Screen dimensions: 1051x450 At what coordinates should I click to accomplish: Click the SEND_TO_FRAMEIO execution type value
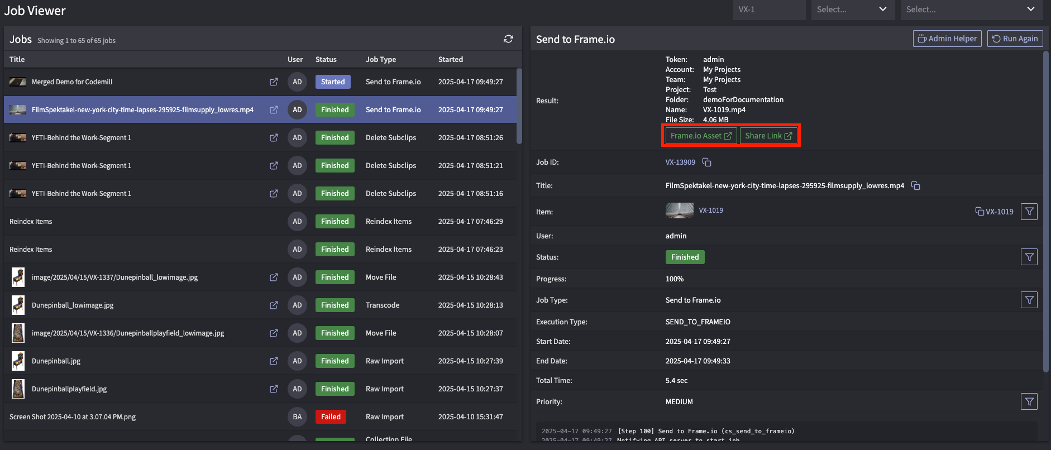(x=698, y=322)
